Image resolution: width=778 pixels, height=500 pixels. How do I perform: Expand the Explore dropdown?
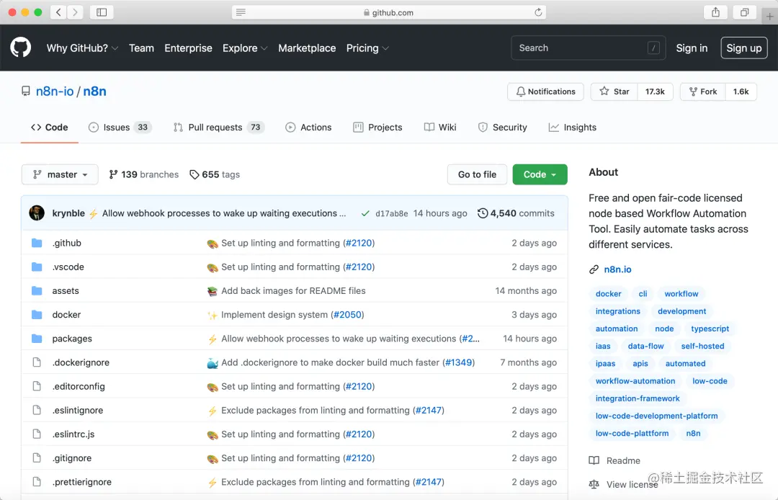245,48
